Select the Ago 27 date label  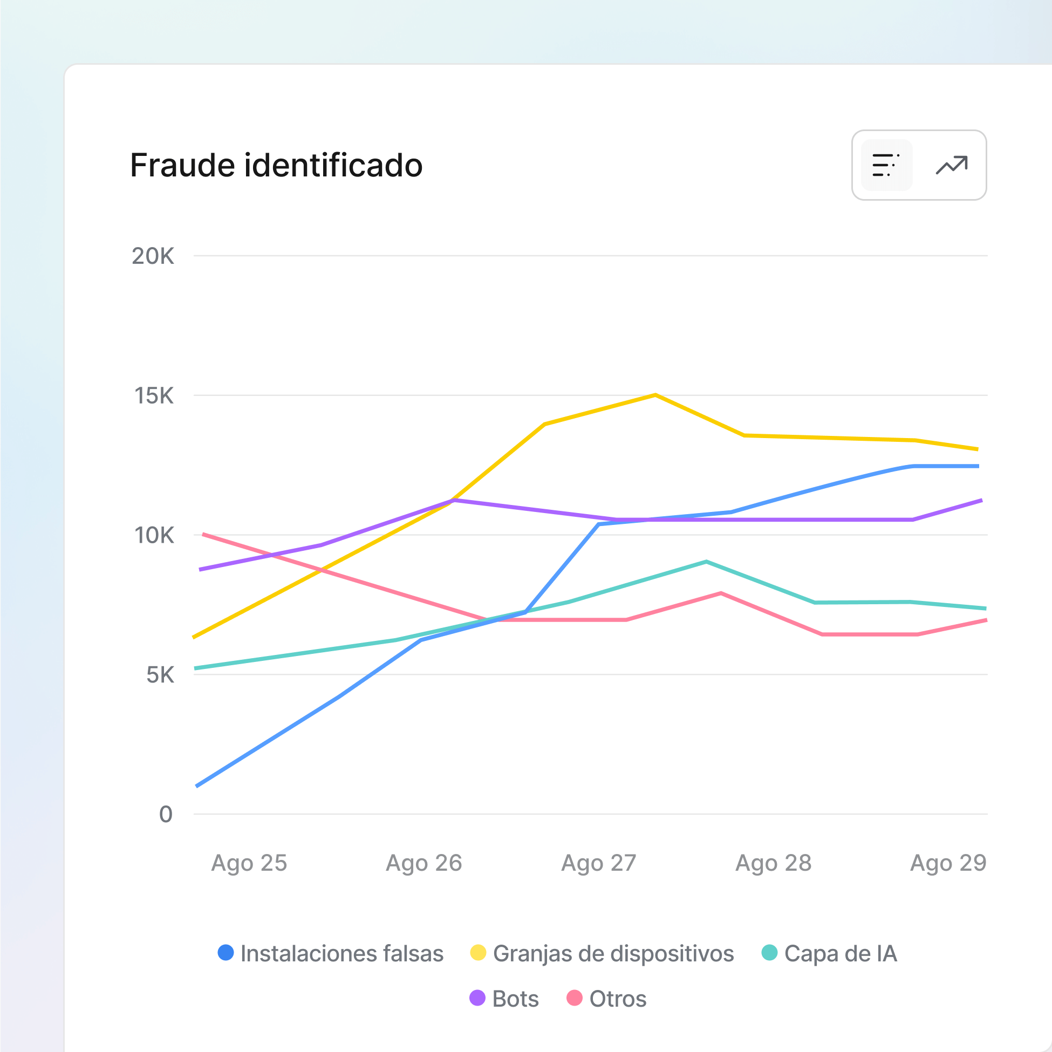[x=598, y=863]
